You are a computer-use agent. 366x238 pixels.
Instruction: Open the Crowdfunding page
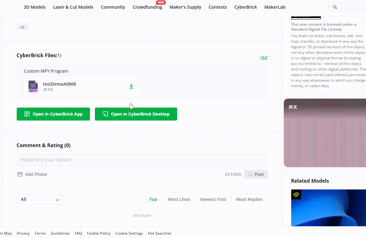tap(147, 7)
